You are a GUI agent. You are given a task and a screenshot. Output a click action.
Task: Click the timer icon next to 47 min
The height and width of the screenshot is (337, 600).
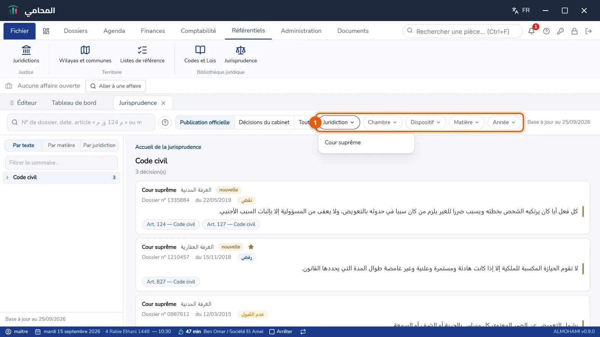[181, 331]
